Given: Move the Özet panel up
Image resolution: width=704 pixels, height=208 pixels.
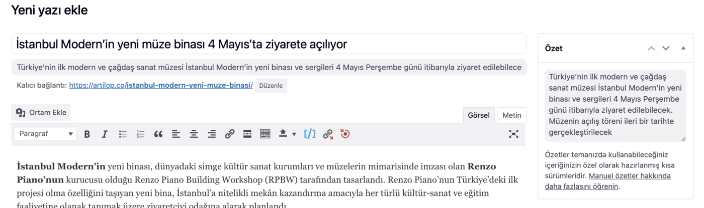Looking at the screenshot, I should pyautogui.click(x=651, y=48).
